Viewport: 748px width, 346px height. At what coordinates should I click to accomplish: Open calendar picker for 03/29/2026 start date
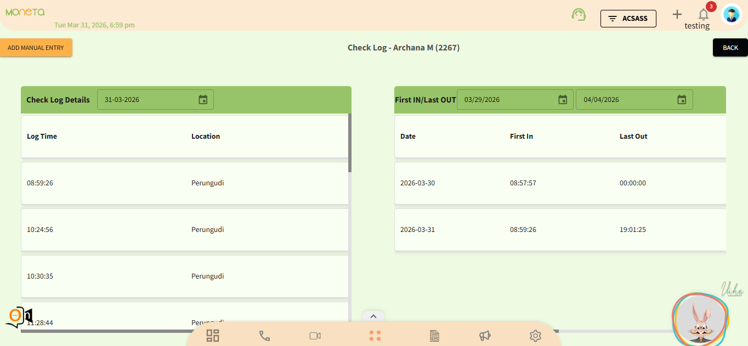point(563,100)
